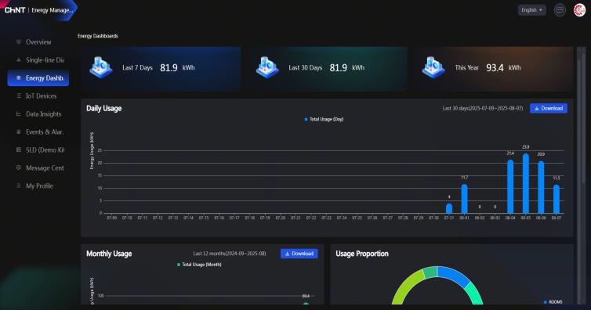Click the IoT Devices list icon
The height and width of the screenshot is (310, 591).
click(19, 96)
